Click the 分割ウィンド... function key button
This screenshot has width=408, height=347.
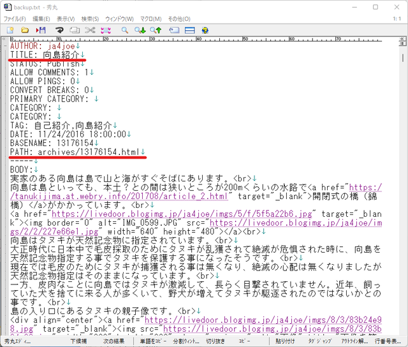click(186, 341)
